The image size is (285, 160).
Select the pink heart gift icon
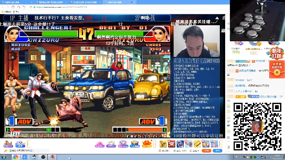click(99, 144)
